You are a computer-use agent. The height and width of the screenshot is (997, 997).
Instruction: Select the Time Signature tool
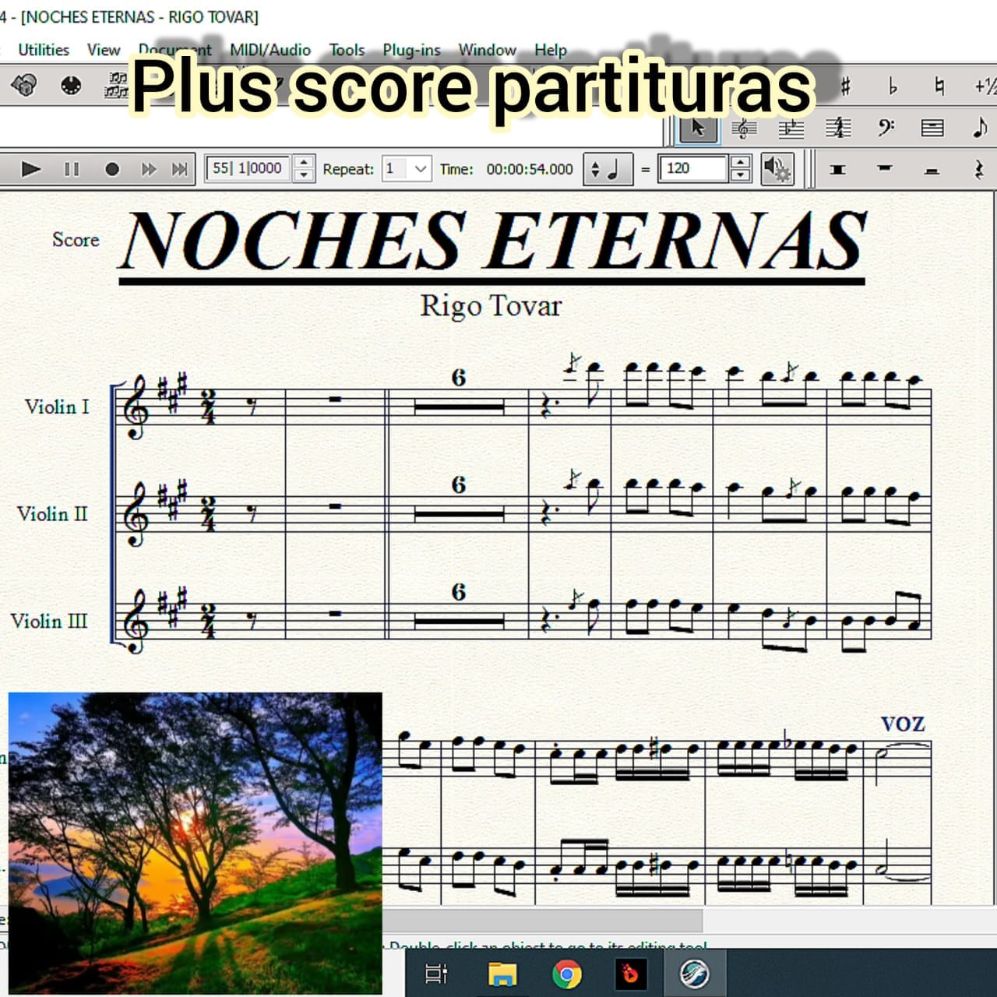pyautogui.click(x=838, y=128)
